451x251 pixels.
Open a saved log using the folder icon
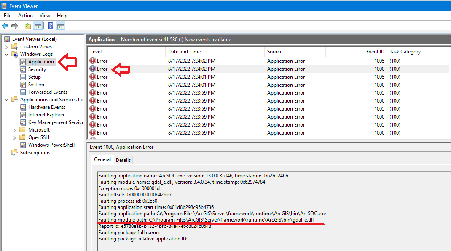[27, 25]
